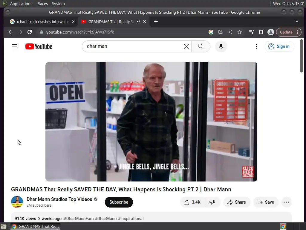This screenshot has height=230, width=306.
Task: Open the Applications menu
Action: pyautogui.click(x=21, y=4)
